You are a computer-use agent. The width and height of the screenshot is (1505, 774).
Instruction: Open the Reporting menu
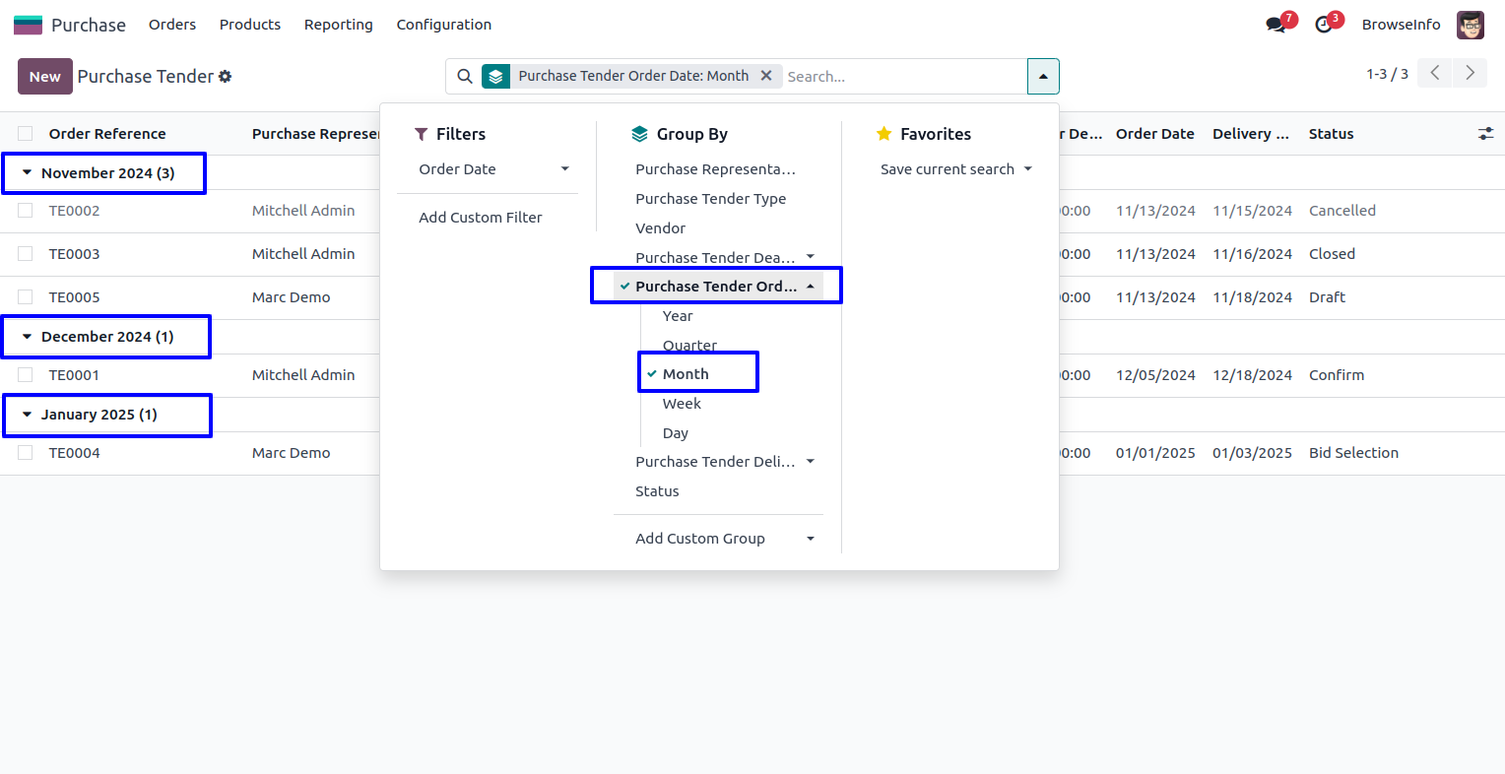(338, 25)
